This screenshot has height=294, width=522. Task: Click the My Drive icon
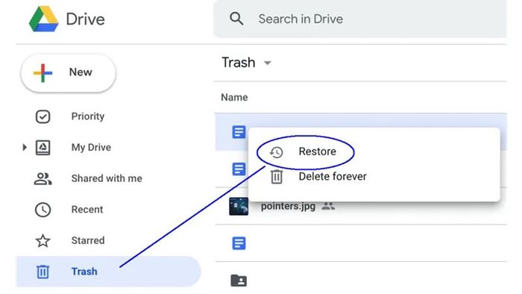click(x=43, y=148)
